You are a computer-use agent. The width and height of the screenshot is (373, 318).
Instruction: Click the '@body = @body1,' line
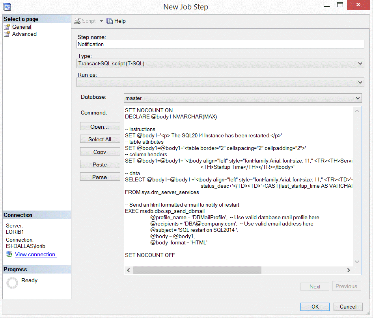click(x=172, y=236)
